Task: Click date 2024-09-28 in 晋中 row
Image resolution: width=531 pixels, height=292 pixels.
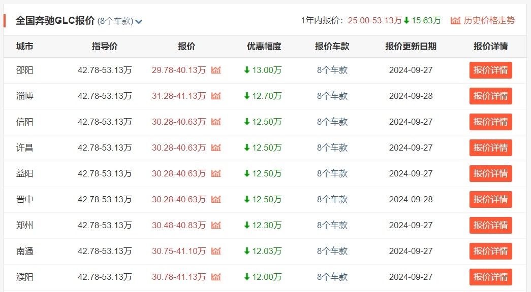Action: pos(411,199)
